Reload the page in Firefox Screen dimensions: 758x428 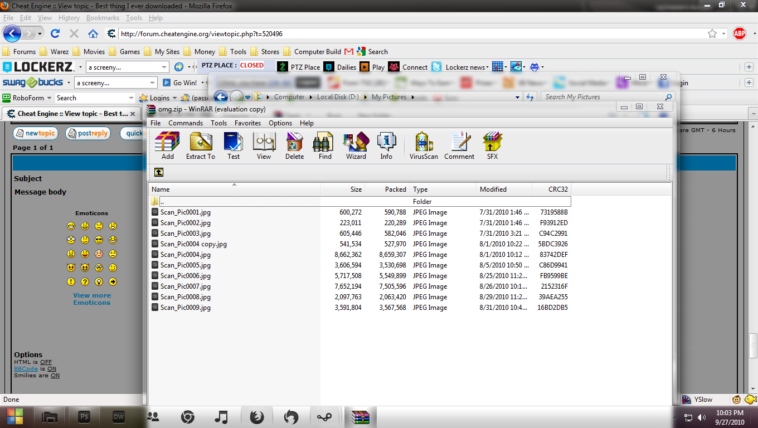coord(55,33)
